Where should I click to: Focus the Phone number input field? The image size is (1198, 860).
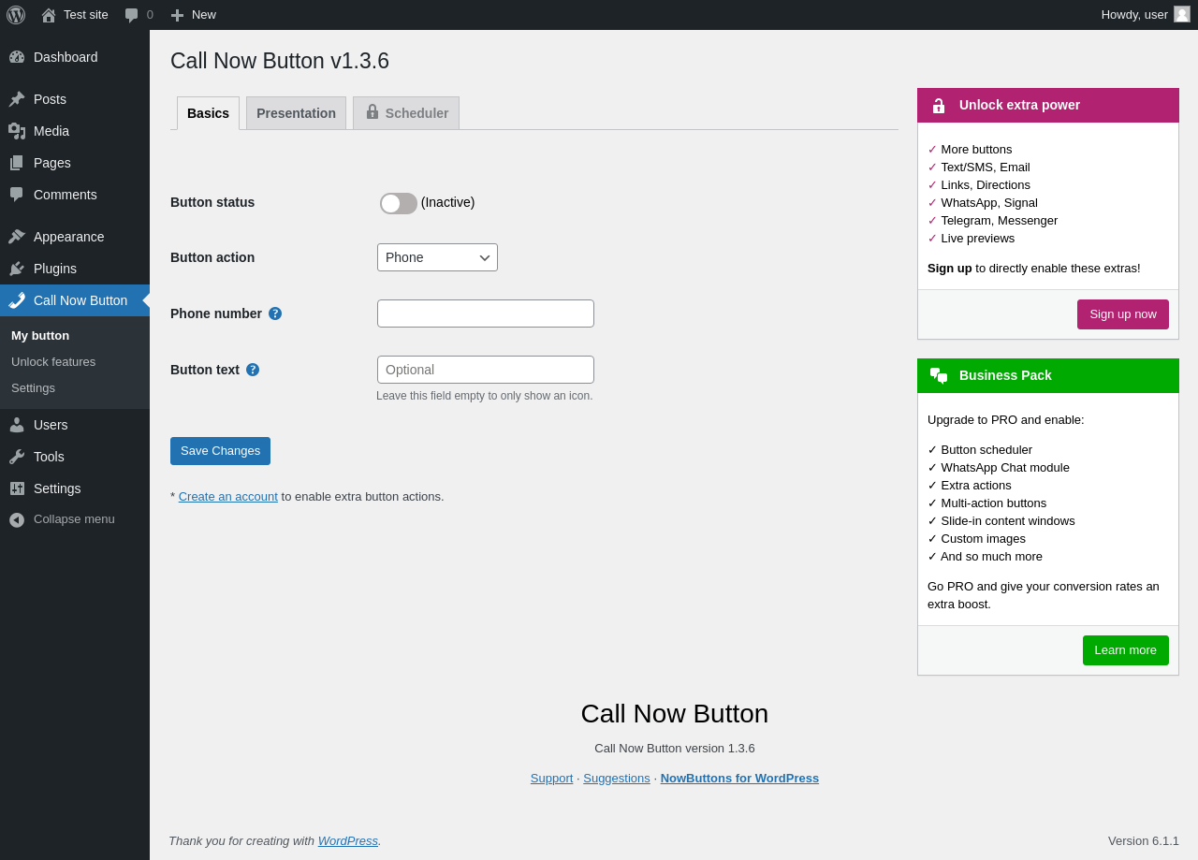coord(486,313)
